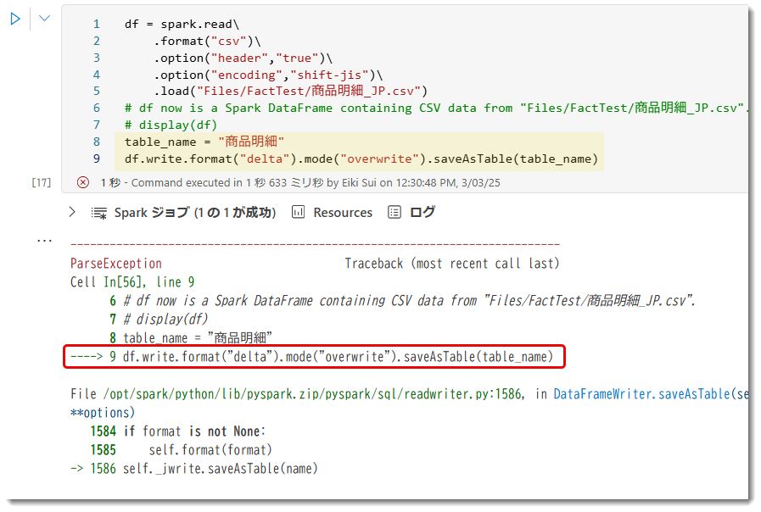Click the Spark jobs list icon
The image size is (761, 512).
98,212
